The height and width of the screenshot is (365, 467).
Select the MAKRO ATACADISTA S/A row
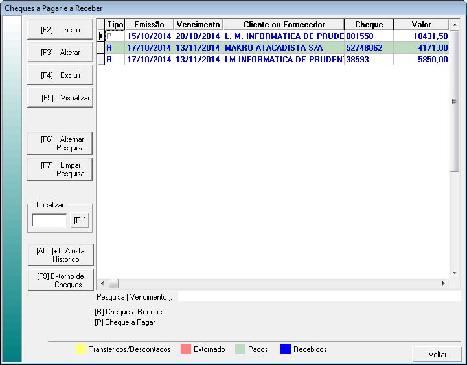coord(283,48)
